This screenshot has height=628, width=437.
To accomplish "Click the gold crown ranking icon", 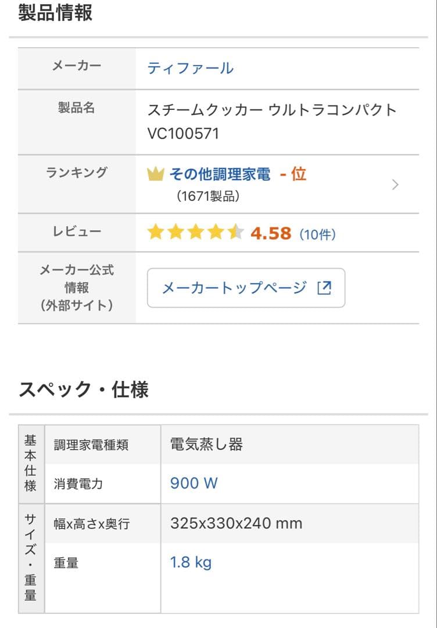I will [x=156, y=174].
